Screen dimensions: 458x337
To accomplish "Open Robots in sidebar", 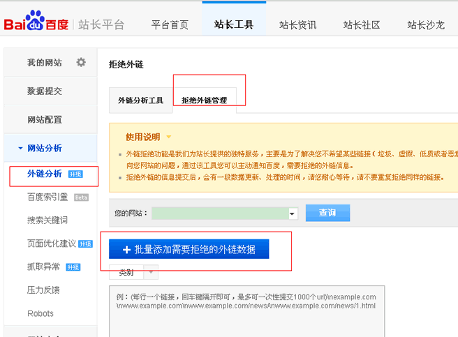I will (x=40, y=313).
